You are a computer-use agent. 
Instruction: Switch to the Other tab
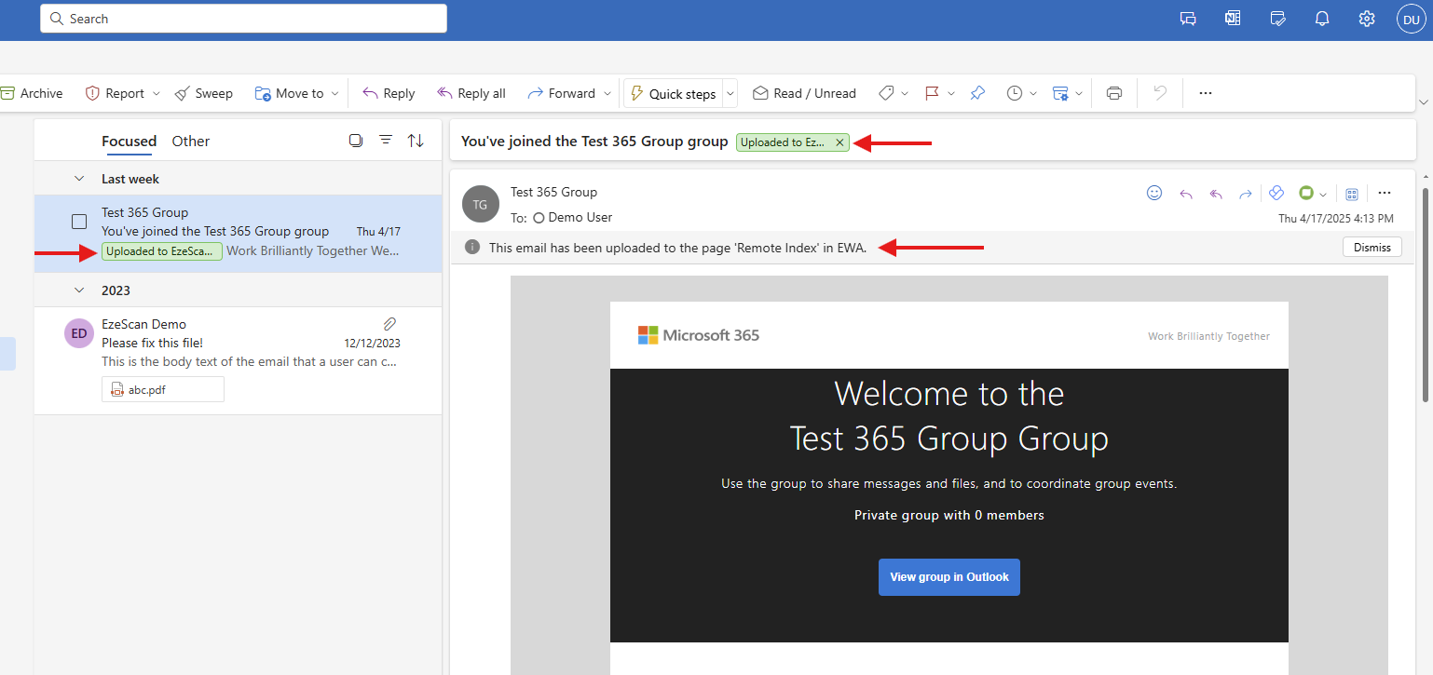(191, 142)
